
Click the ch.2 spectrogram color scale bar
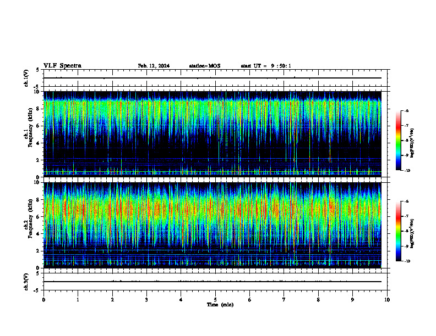(398, 231)
